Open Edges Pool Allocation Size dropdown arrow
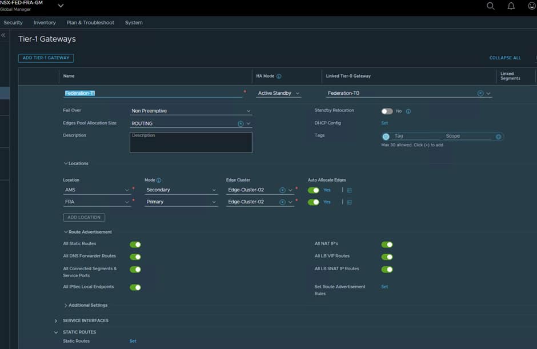The width and height of the screenshot is (537, 349). click(249, 123)
